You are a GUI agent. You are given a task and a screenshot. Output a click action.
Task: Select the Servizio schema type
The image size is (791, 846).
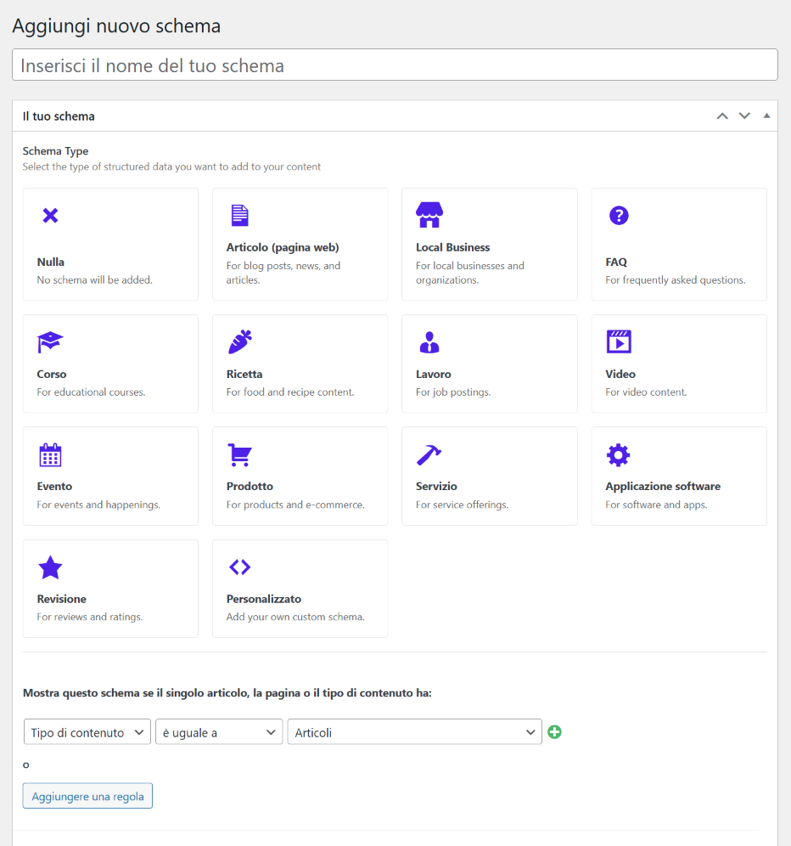(x=489, y=476)
